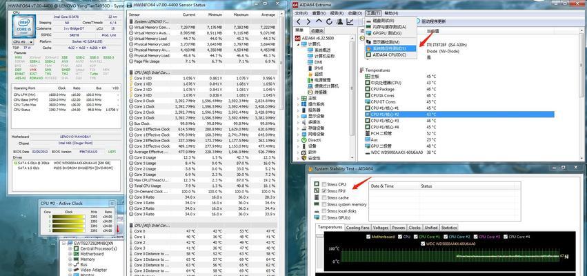Click the AIDA64 v6.32.5600 root tree icon

point(297,38)
